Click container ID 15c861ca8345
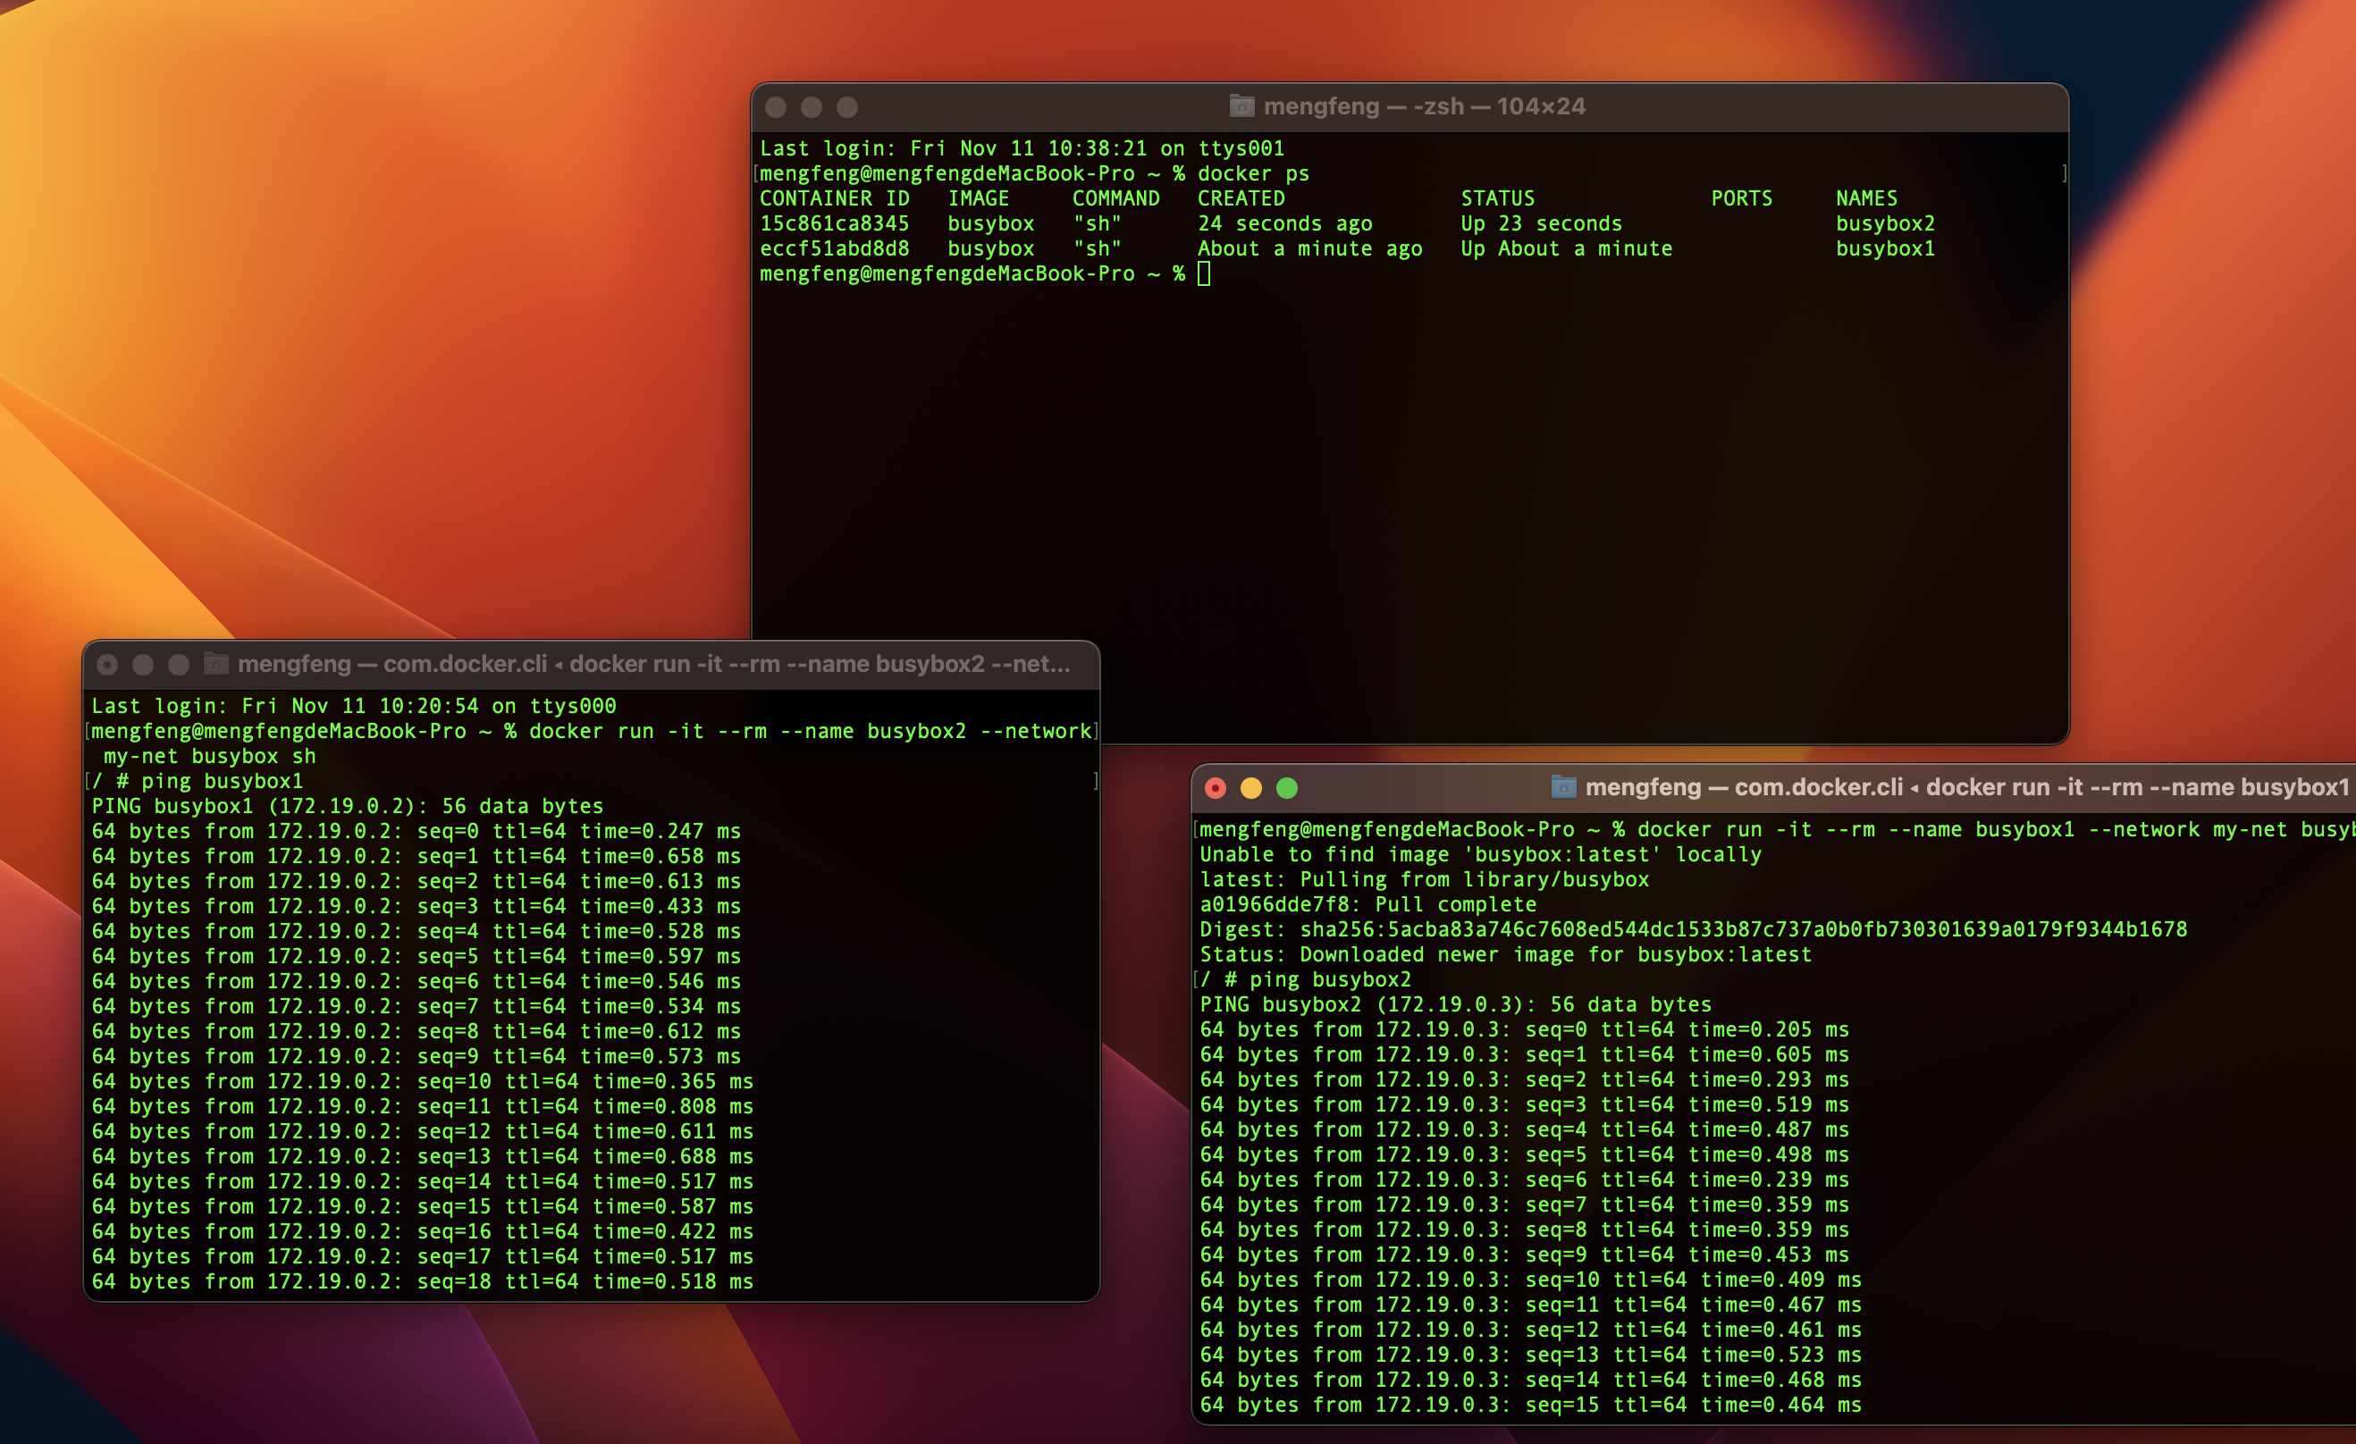 [x=834, y=222]
